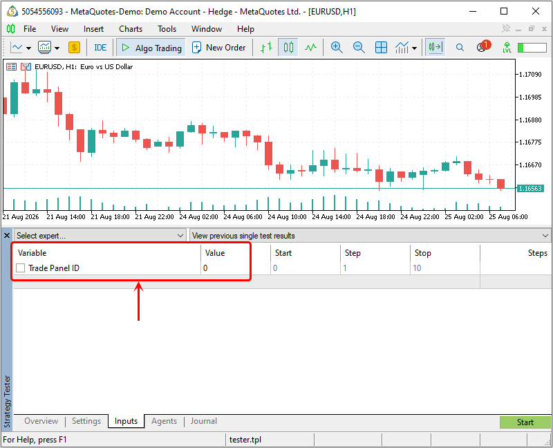Select the Inputs tab

(x=126, y=421)
